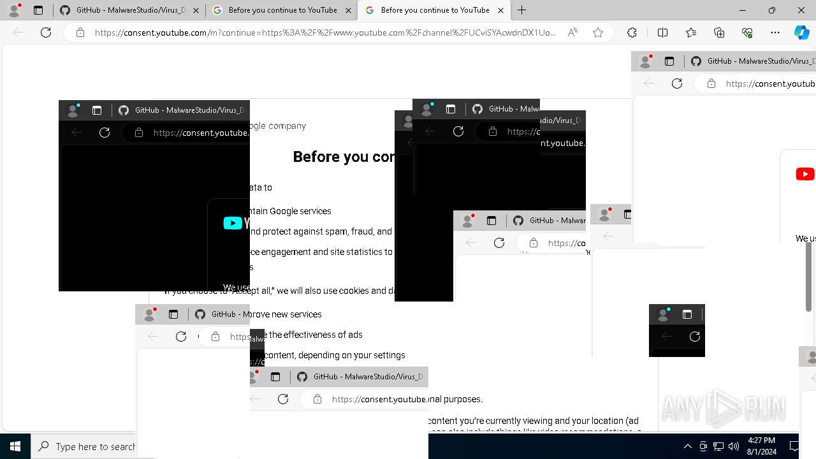Open the Favorites list icon

point(691,33)
